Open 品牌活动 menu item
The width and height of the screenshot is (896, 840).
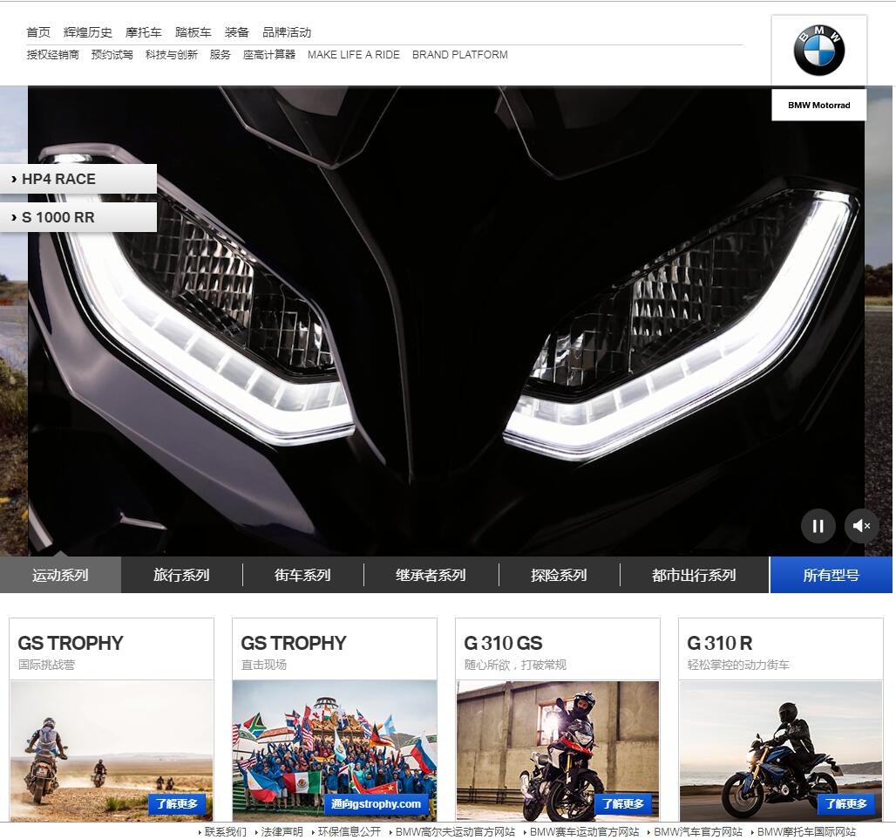(286, 32)
